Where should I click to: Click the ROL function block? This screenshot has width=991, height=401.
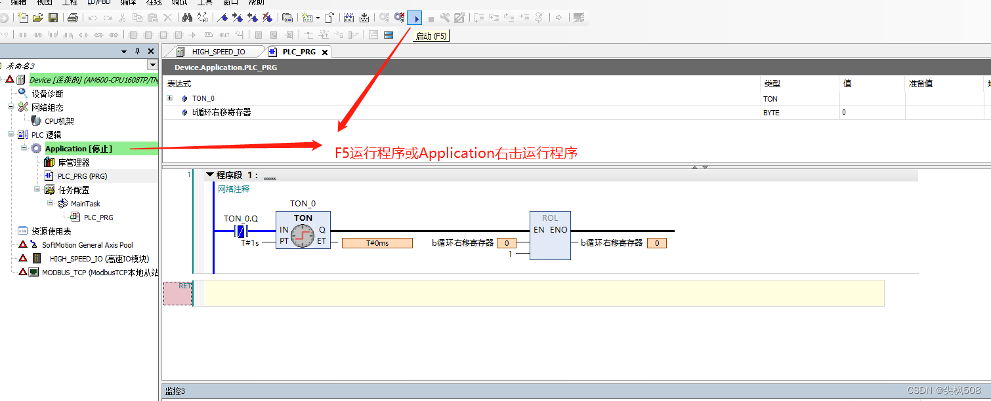(550, 236)
